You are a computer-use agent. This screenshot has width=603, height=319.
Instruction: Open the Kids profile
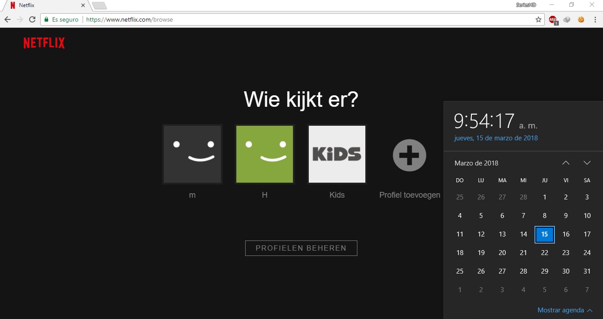[x=337, y=154]
